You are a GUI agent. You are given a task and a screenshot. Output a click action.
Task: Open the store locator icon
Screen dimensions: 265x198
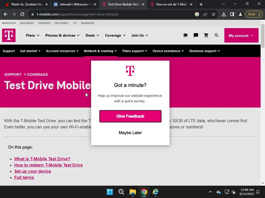tap(185, 35)
